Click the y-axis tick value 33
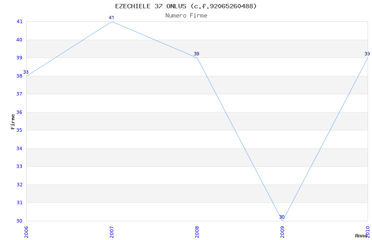 click(x=19, y=166)
